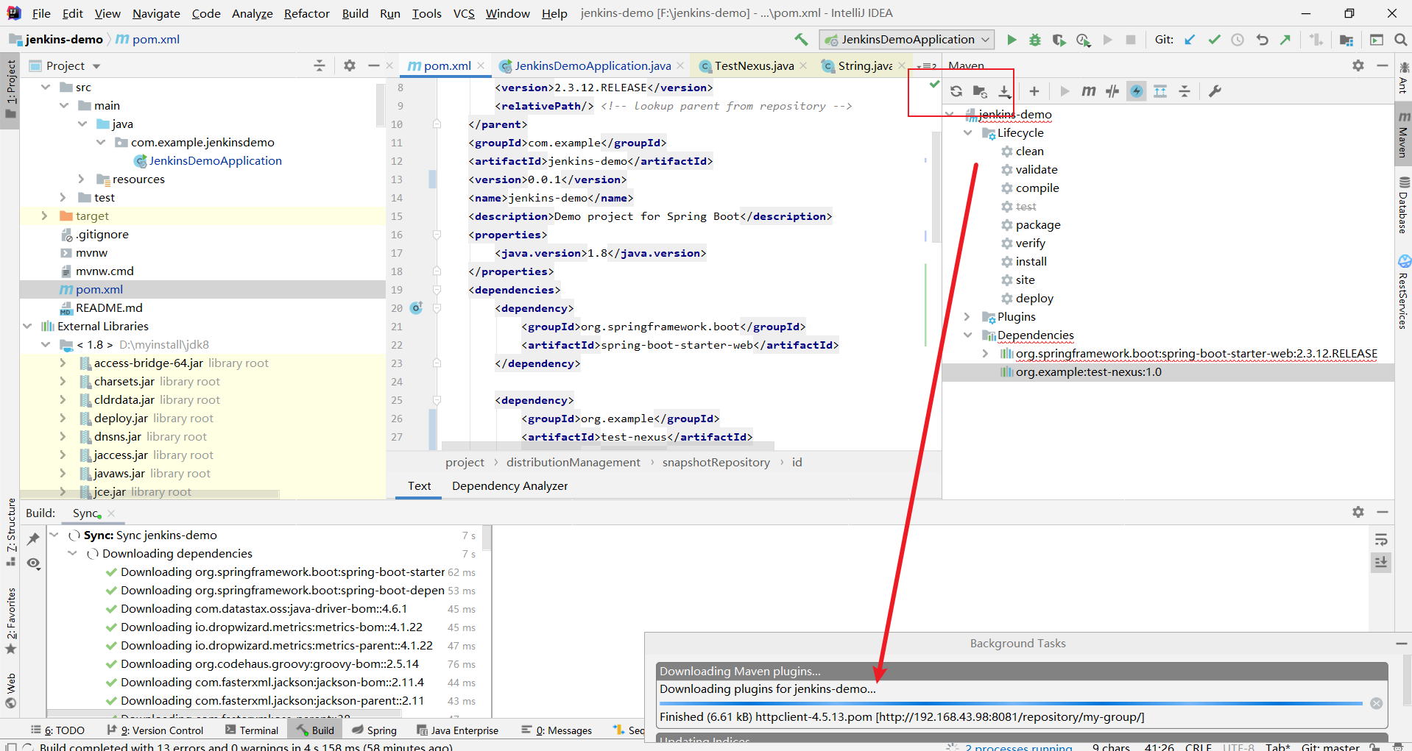Screen dimensions: 1412x751
Task: Switch to the TestNexus.java editor tab
Action: (x=753, y=66)
